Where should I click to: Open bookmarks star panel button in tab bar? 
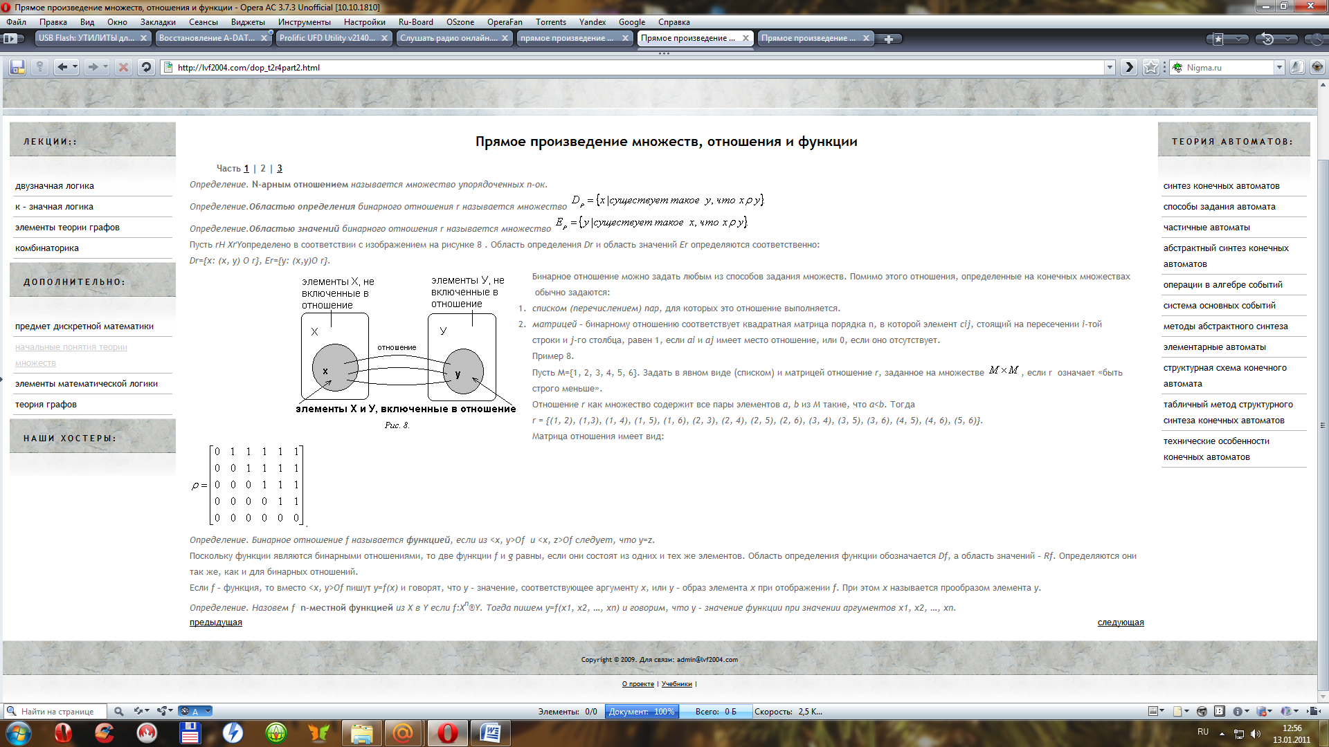(x=1219, y=39)
